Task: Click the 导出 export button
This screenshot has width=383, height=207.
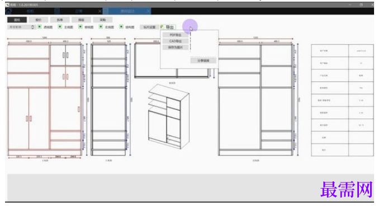Action: (x=168, y=27)
